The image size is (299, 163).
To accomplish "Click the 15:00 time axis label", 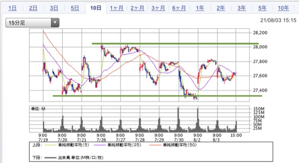I will tap(236, 135).
